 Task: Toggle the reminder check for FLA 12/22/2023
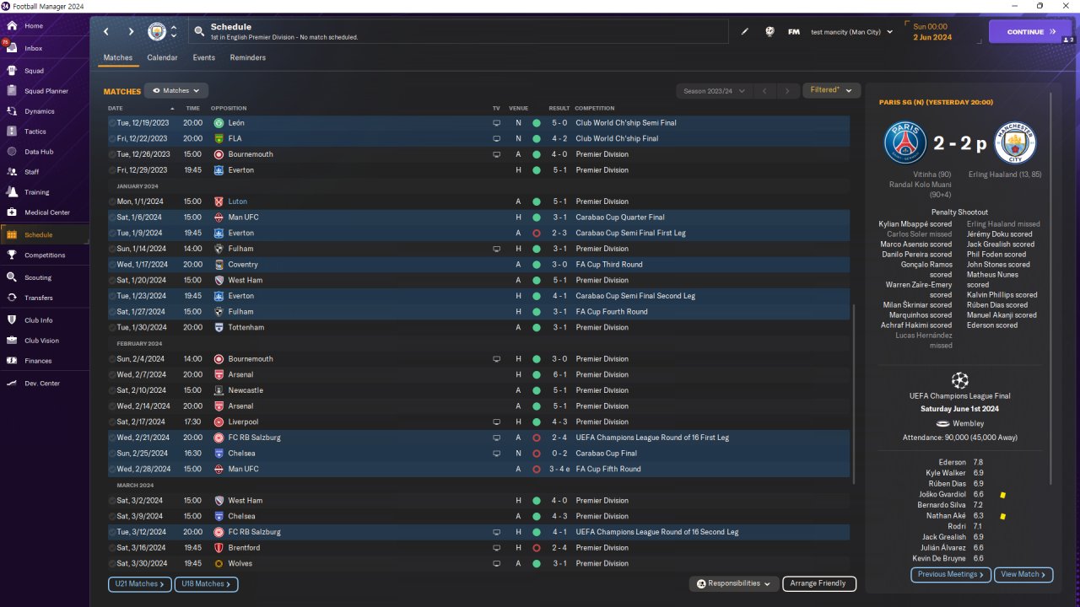click(112, 138)
